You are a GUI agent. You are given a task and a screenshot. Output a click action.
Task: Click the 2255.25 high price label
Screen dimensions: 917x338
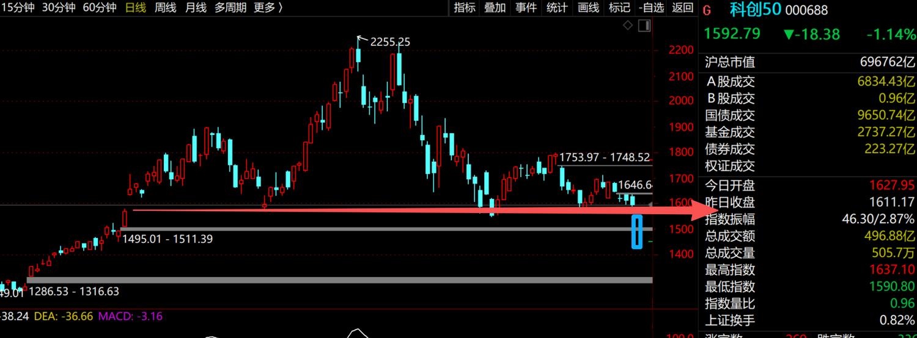(390, 42)
